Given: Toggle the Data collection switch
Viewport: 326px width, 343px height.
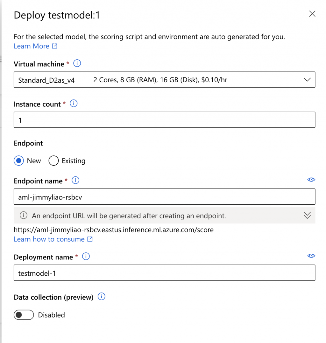Looking at the screenshot, I should point(24,315).
